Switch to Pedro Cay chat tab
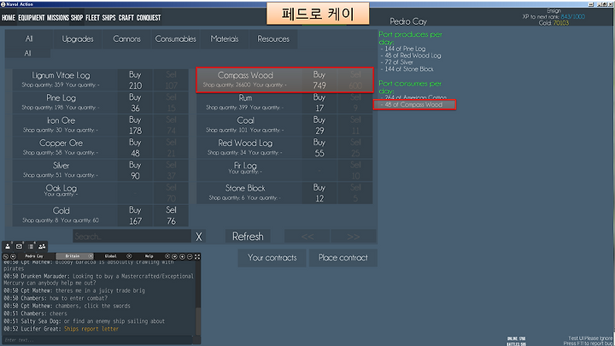 pos(34,256)
